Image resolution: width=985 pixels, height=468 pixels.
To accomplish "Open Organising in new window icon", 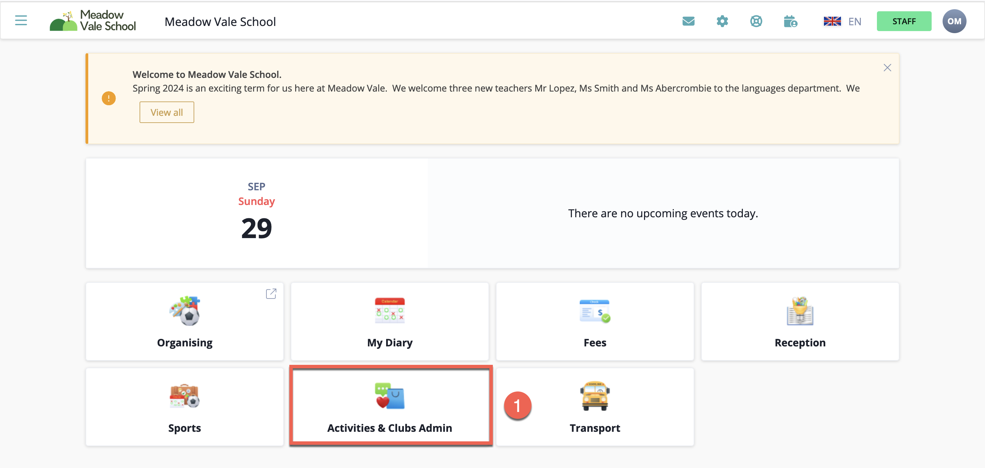I will (271, 293).
